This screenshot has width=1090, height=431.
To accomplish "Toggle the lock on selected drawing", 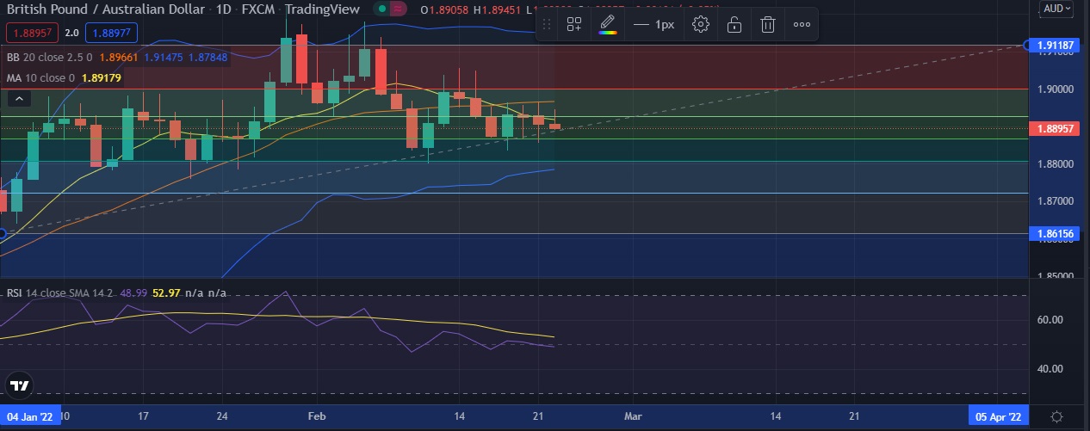I will (734, 24).
